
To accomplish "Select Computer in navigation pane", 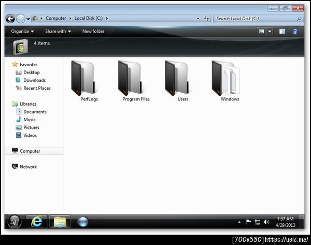I will [x=34, y=151].
